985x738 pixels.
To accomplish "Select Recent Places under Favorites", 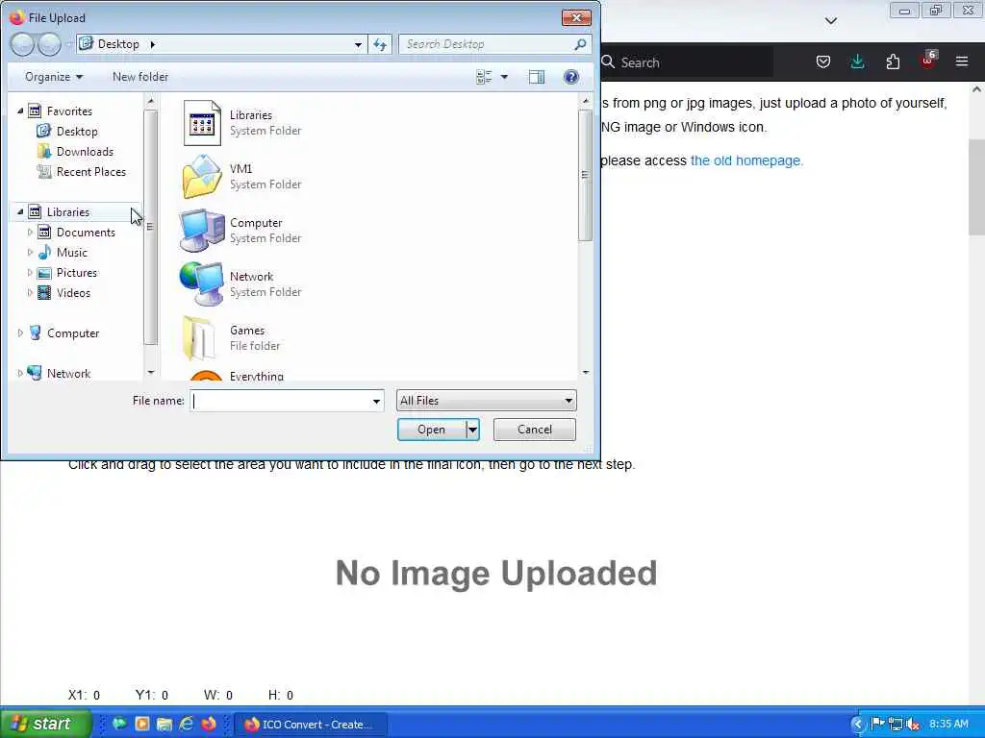I will click(90, 172).
